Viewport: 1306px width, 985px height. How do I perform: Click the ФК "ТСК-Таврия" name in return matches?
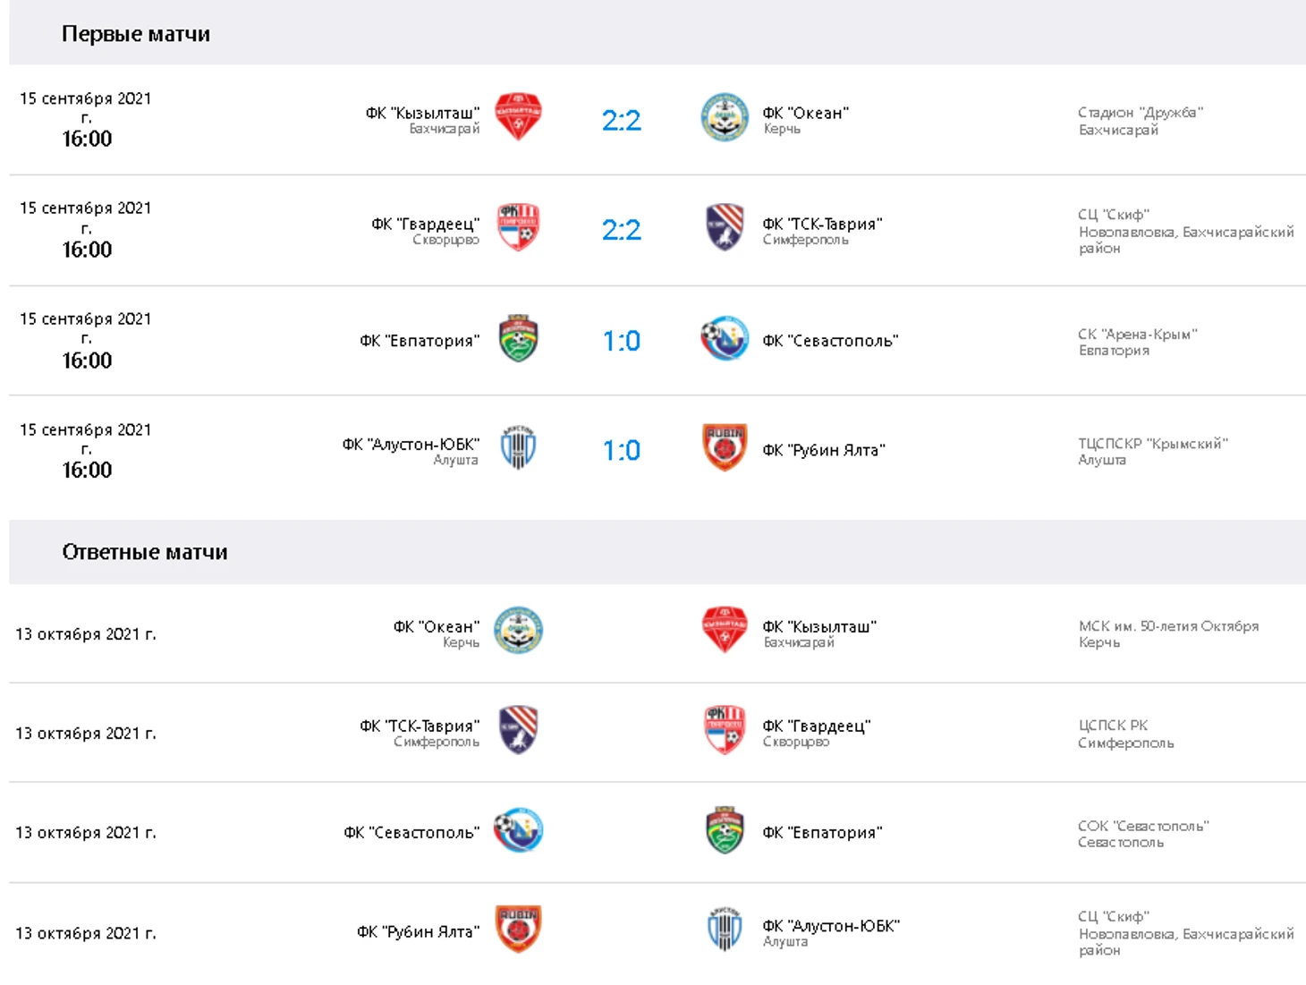point(420,726)
